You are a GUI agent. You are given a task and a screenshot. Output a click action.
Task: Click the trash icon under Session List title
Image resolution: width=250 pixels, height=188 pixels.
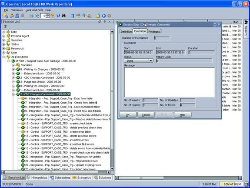point(5,27)
